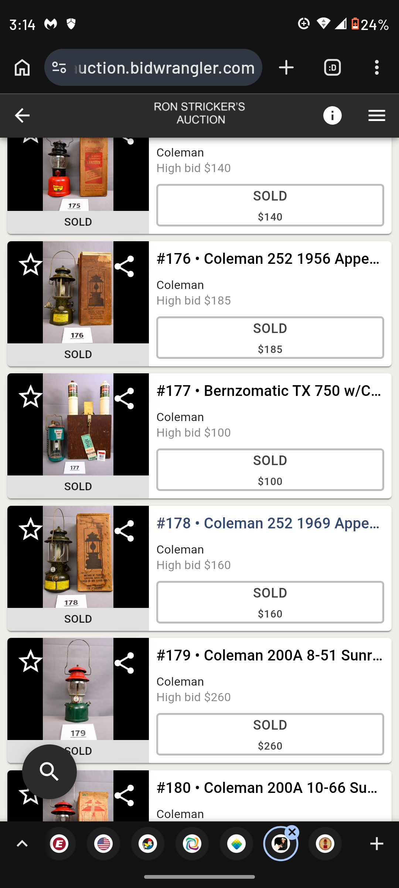Viewport: 399px width, 888px height.
Task: Open the hamburger menu
Action: (376, 116)
